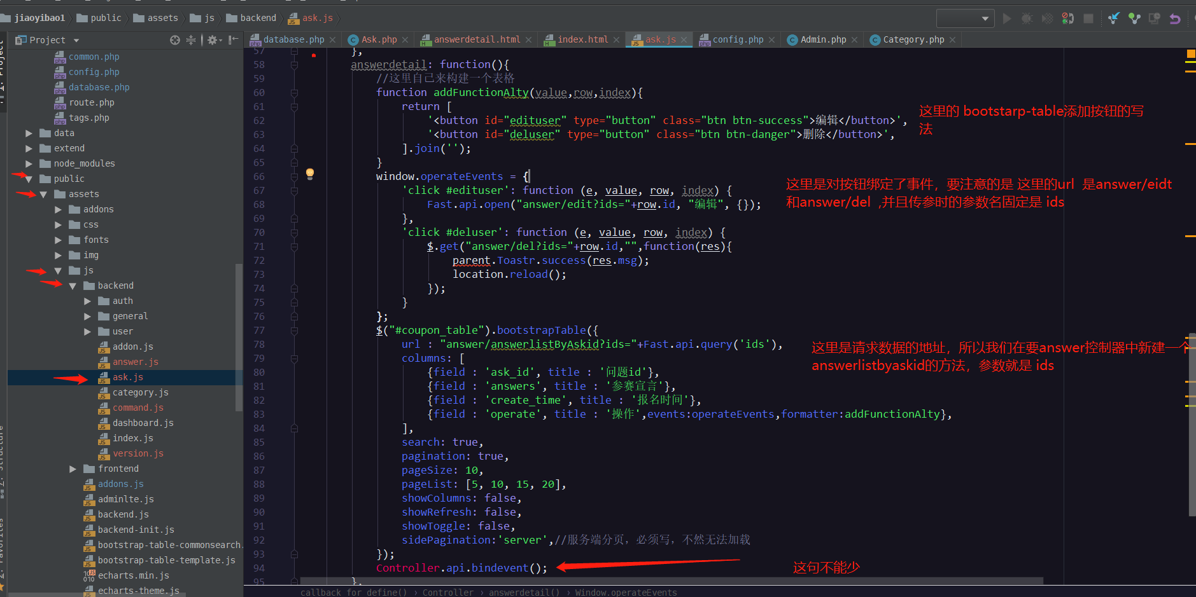The height and width of the screenshot is (597, 1196).
Task: Click ask.js breadcrumb in navigation bar
Action: (317, 18)
